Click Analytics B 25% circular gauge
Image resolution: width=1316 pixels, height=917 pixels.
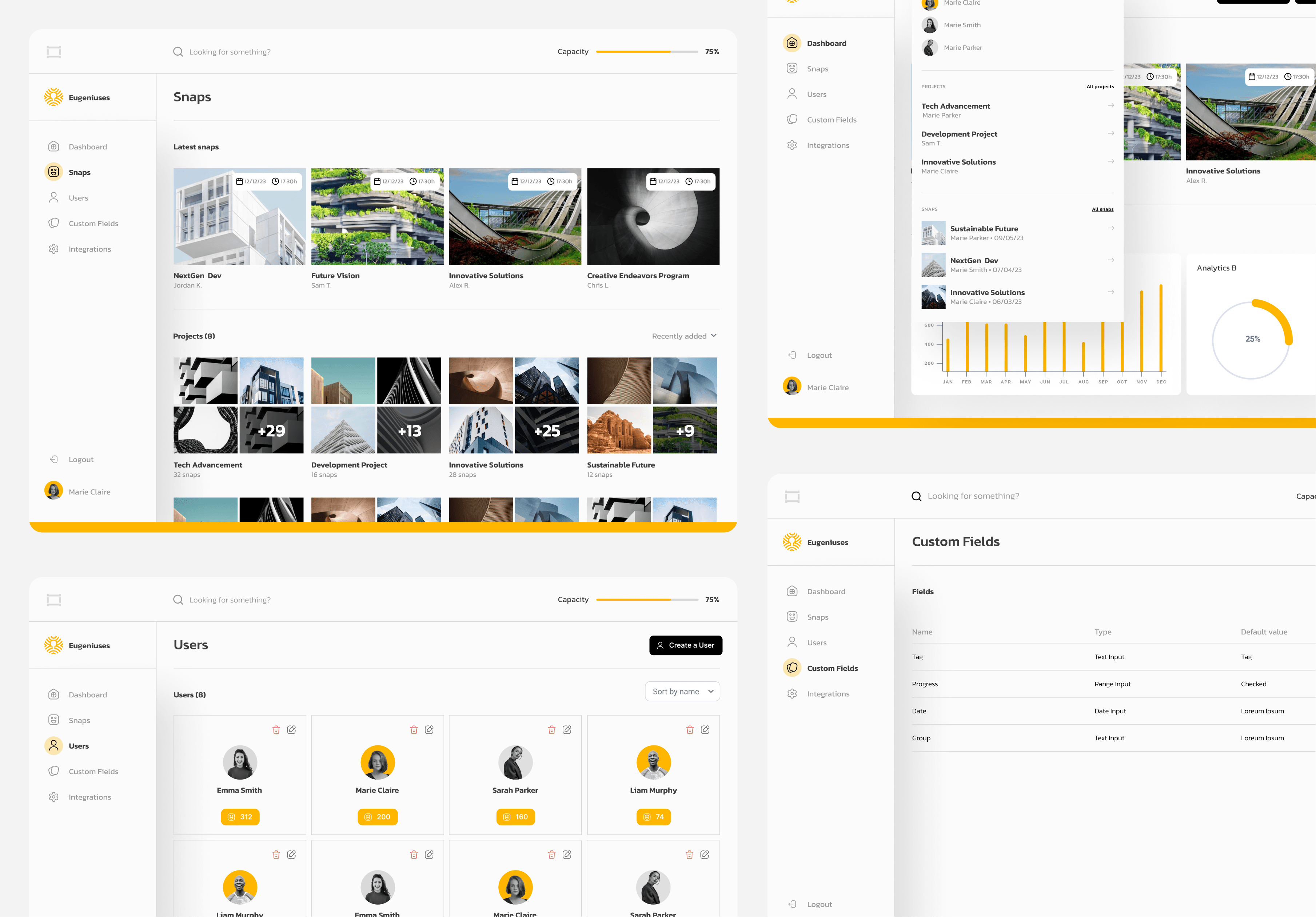[x=1252, y=339]
